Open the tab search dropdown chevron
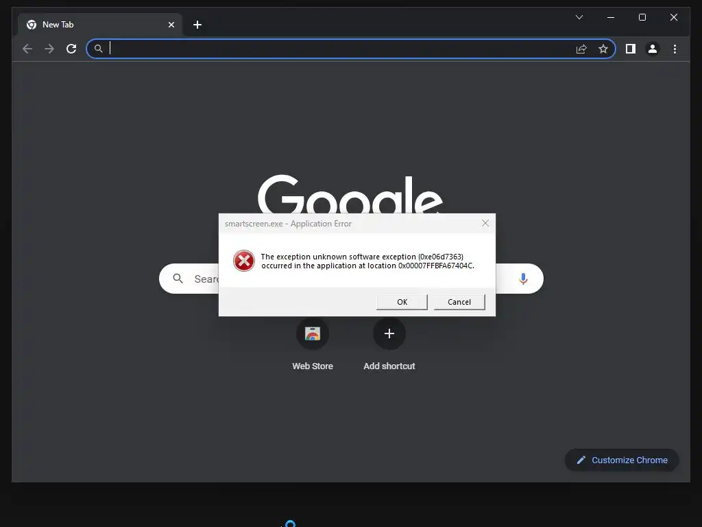Image resolution: width=702 pixels, height=527 pixels. (x=579, y=17)
